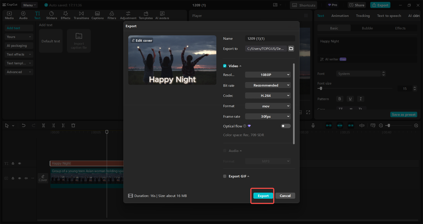Screen dimensions: 423x224
Task: Click Edit cover on the thumbnail
Action: (x=142, y=41)
